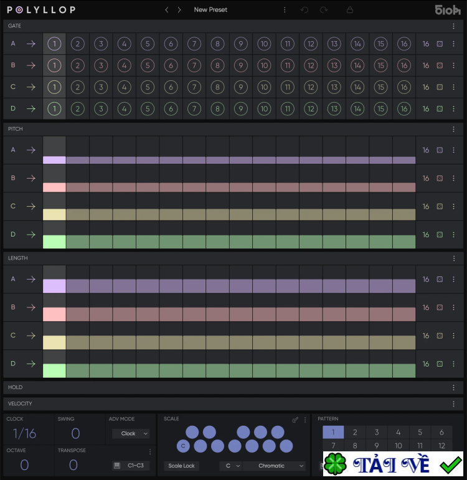Click the link icon in Scale panel

pyautogui.click(x=295, y=420)
